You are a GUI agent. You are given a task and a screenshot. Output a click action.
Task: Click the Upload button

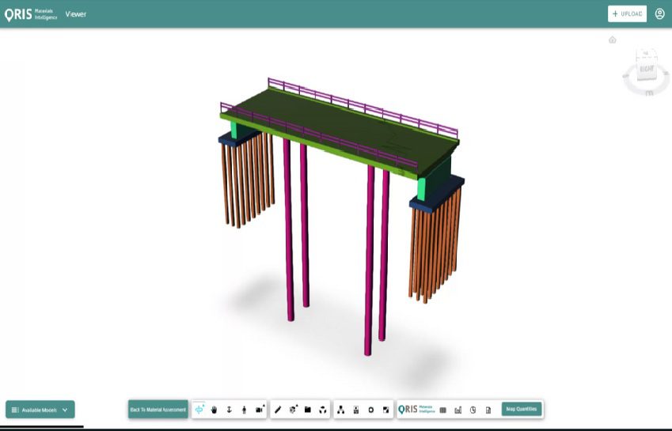click(x=627, y=13)
